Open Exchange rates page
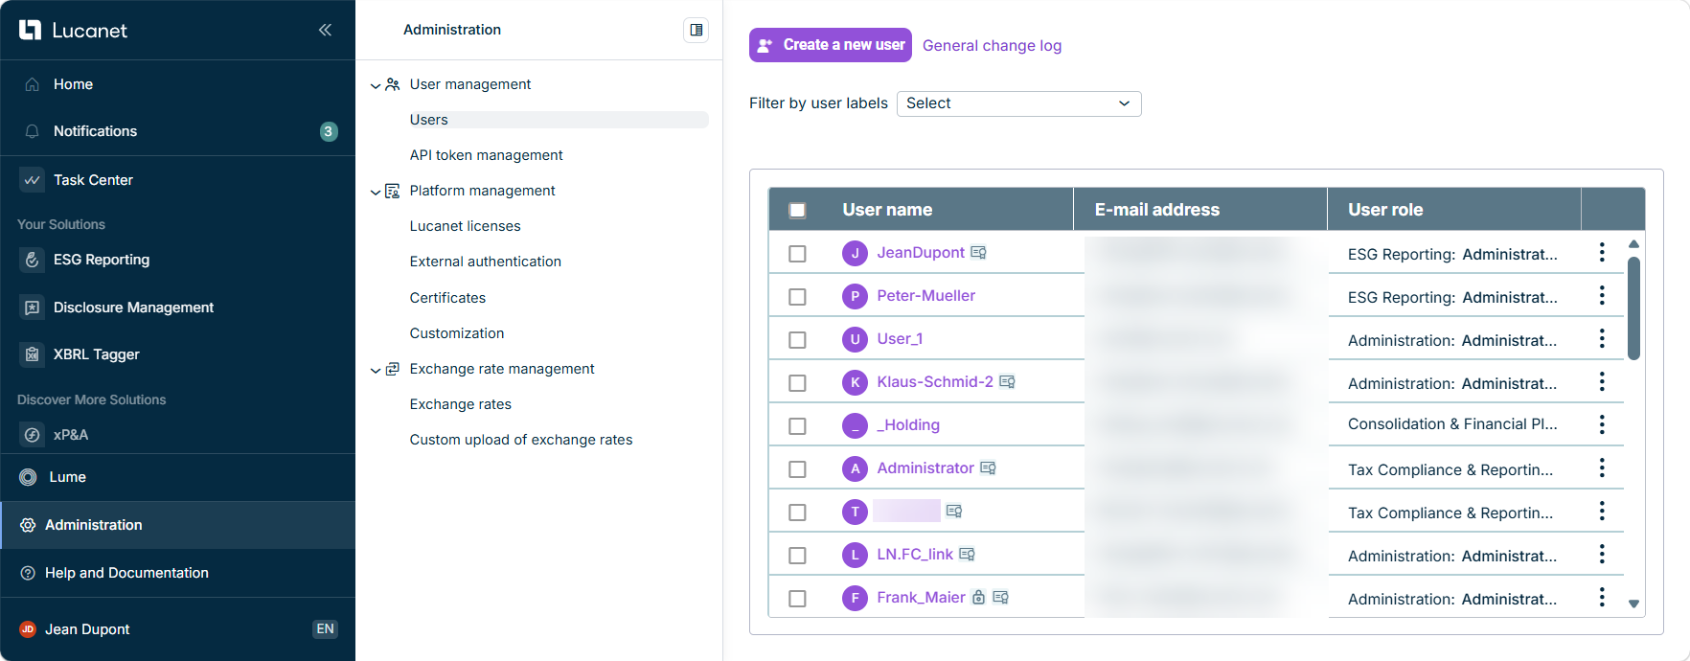1690x661 pixels. coord(460,404)
